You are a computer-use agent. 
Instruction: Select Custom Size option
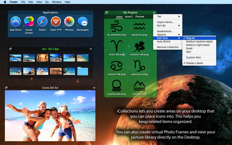coord(199,57)
